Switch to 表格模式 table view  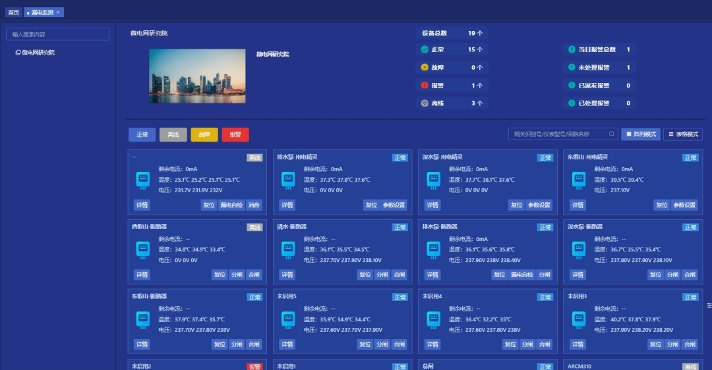pos(683,134)
